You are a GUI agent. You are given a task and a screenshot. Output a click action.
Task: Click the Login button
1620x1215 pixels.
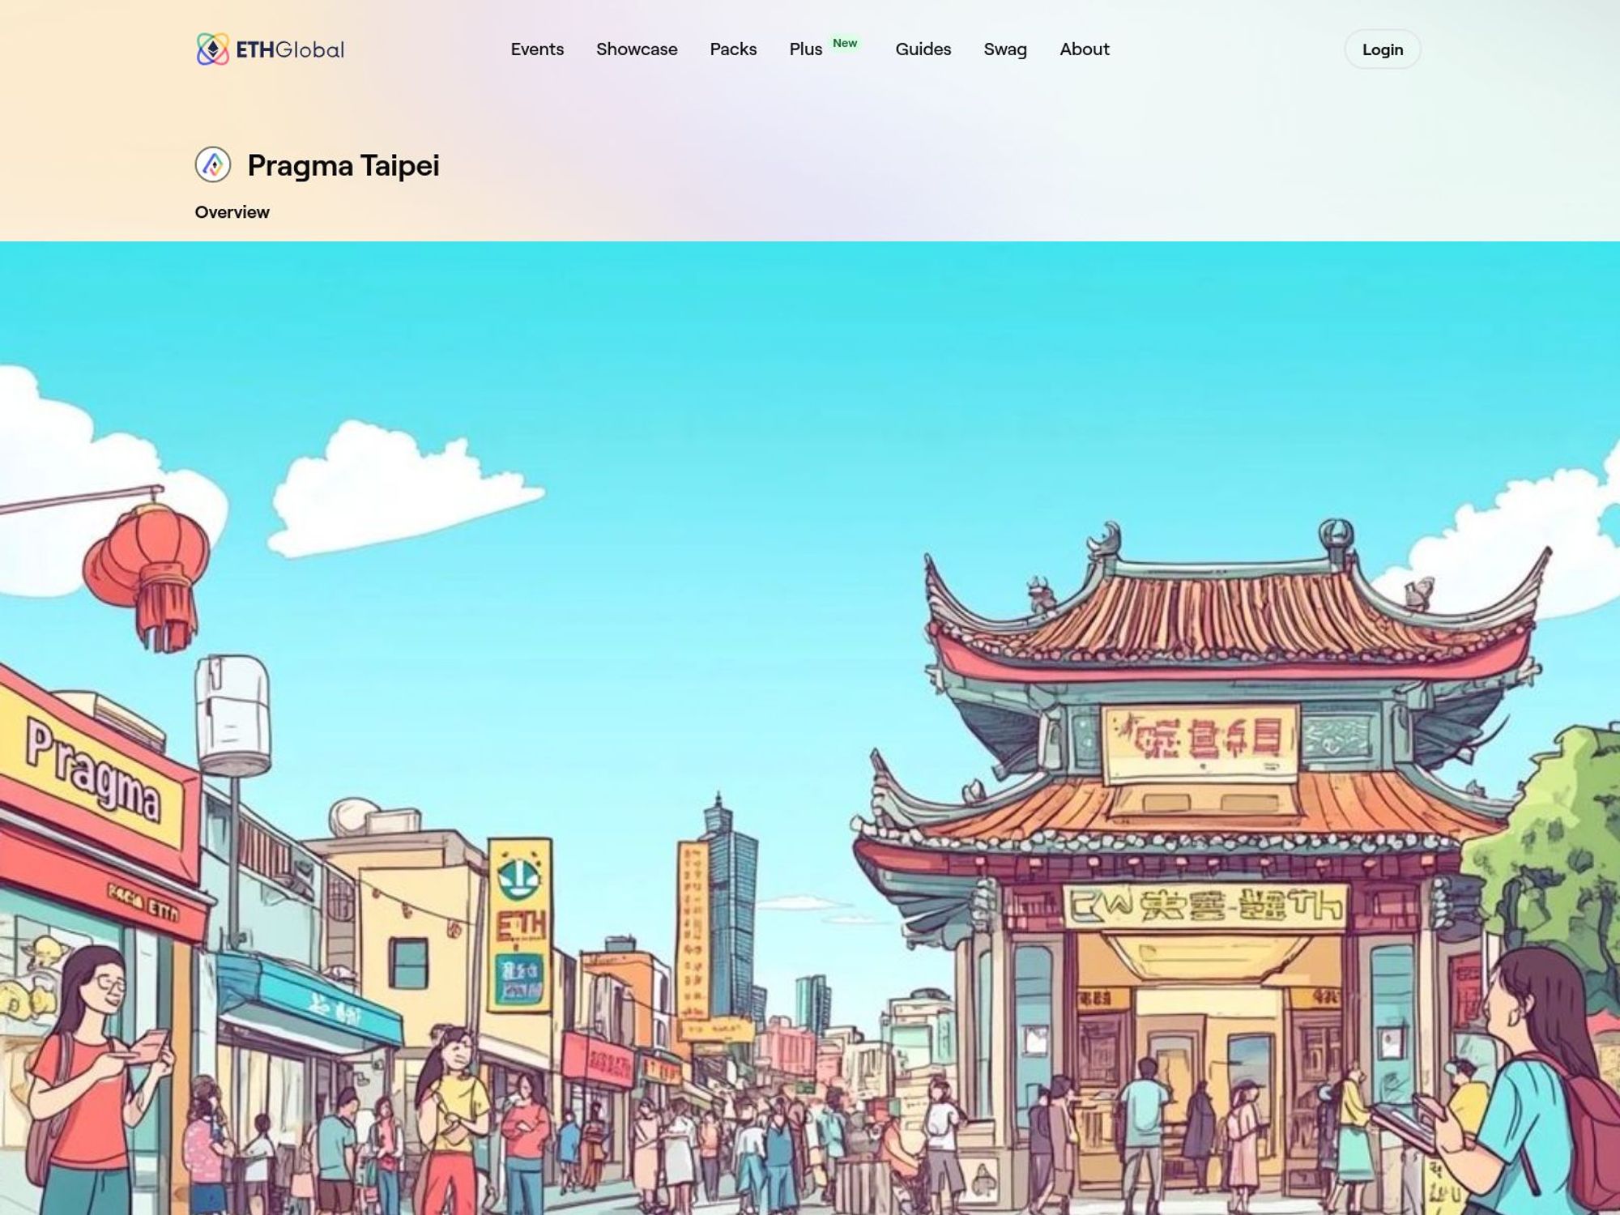(1383, 49)
